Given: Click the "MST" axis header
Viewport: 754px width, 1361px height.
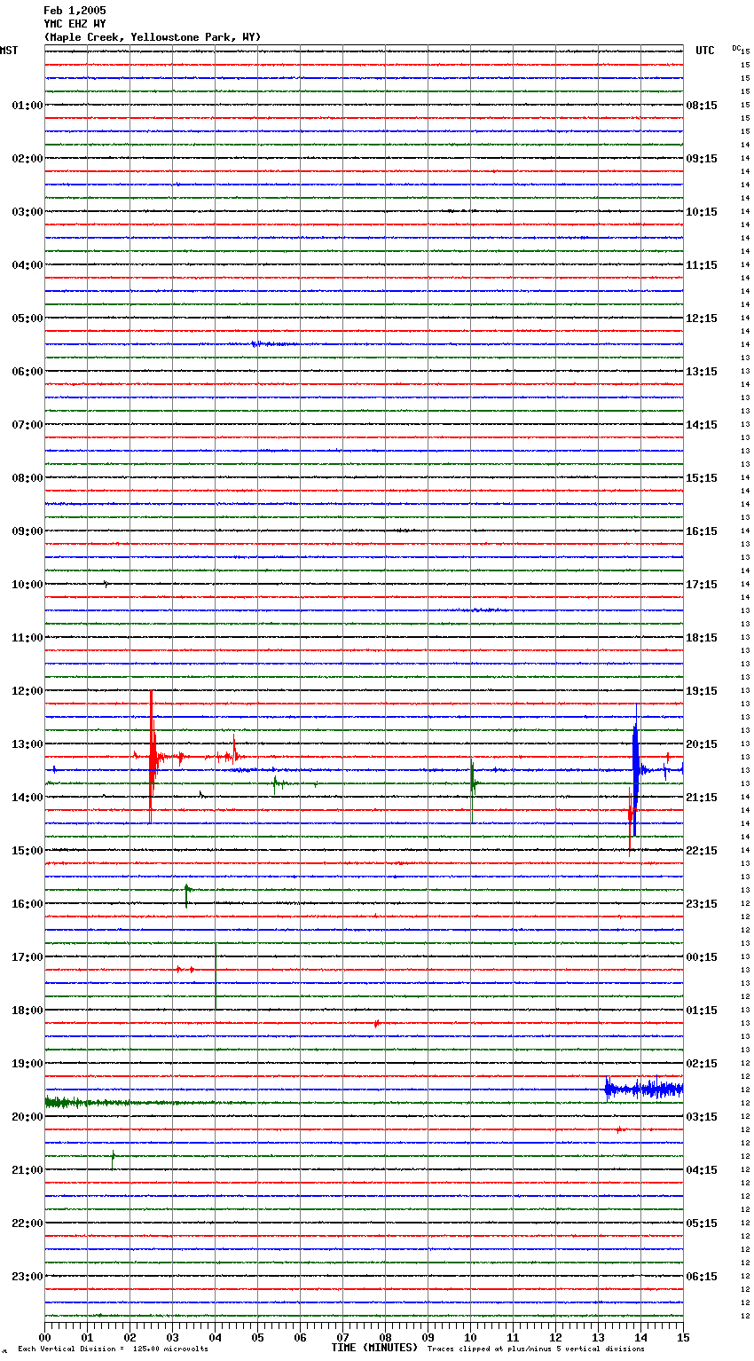Looking at the screenshot, I should click(9, 51).
